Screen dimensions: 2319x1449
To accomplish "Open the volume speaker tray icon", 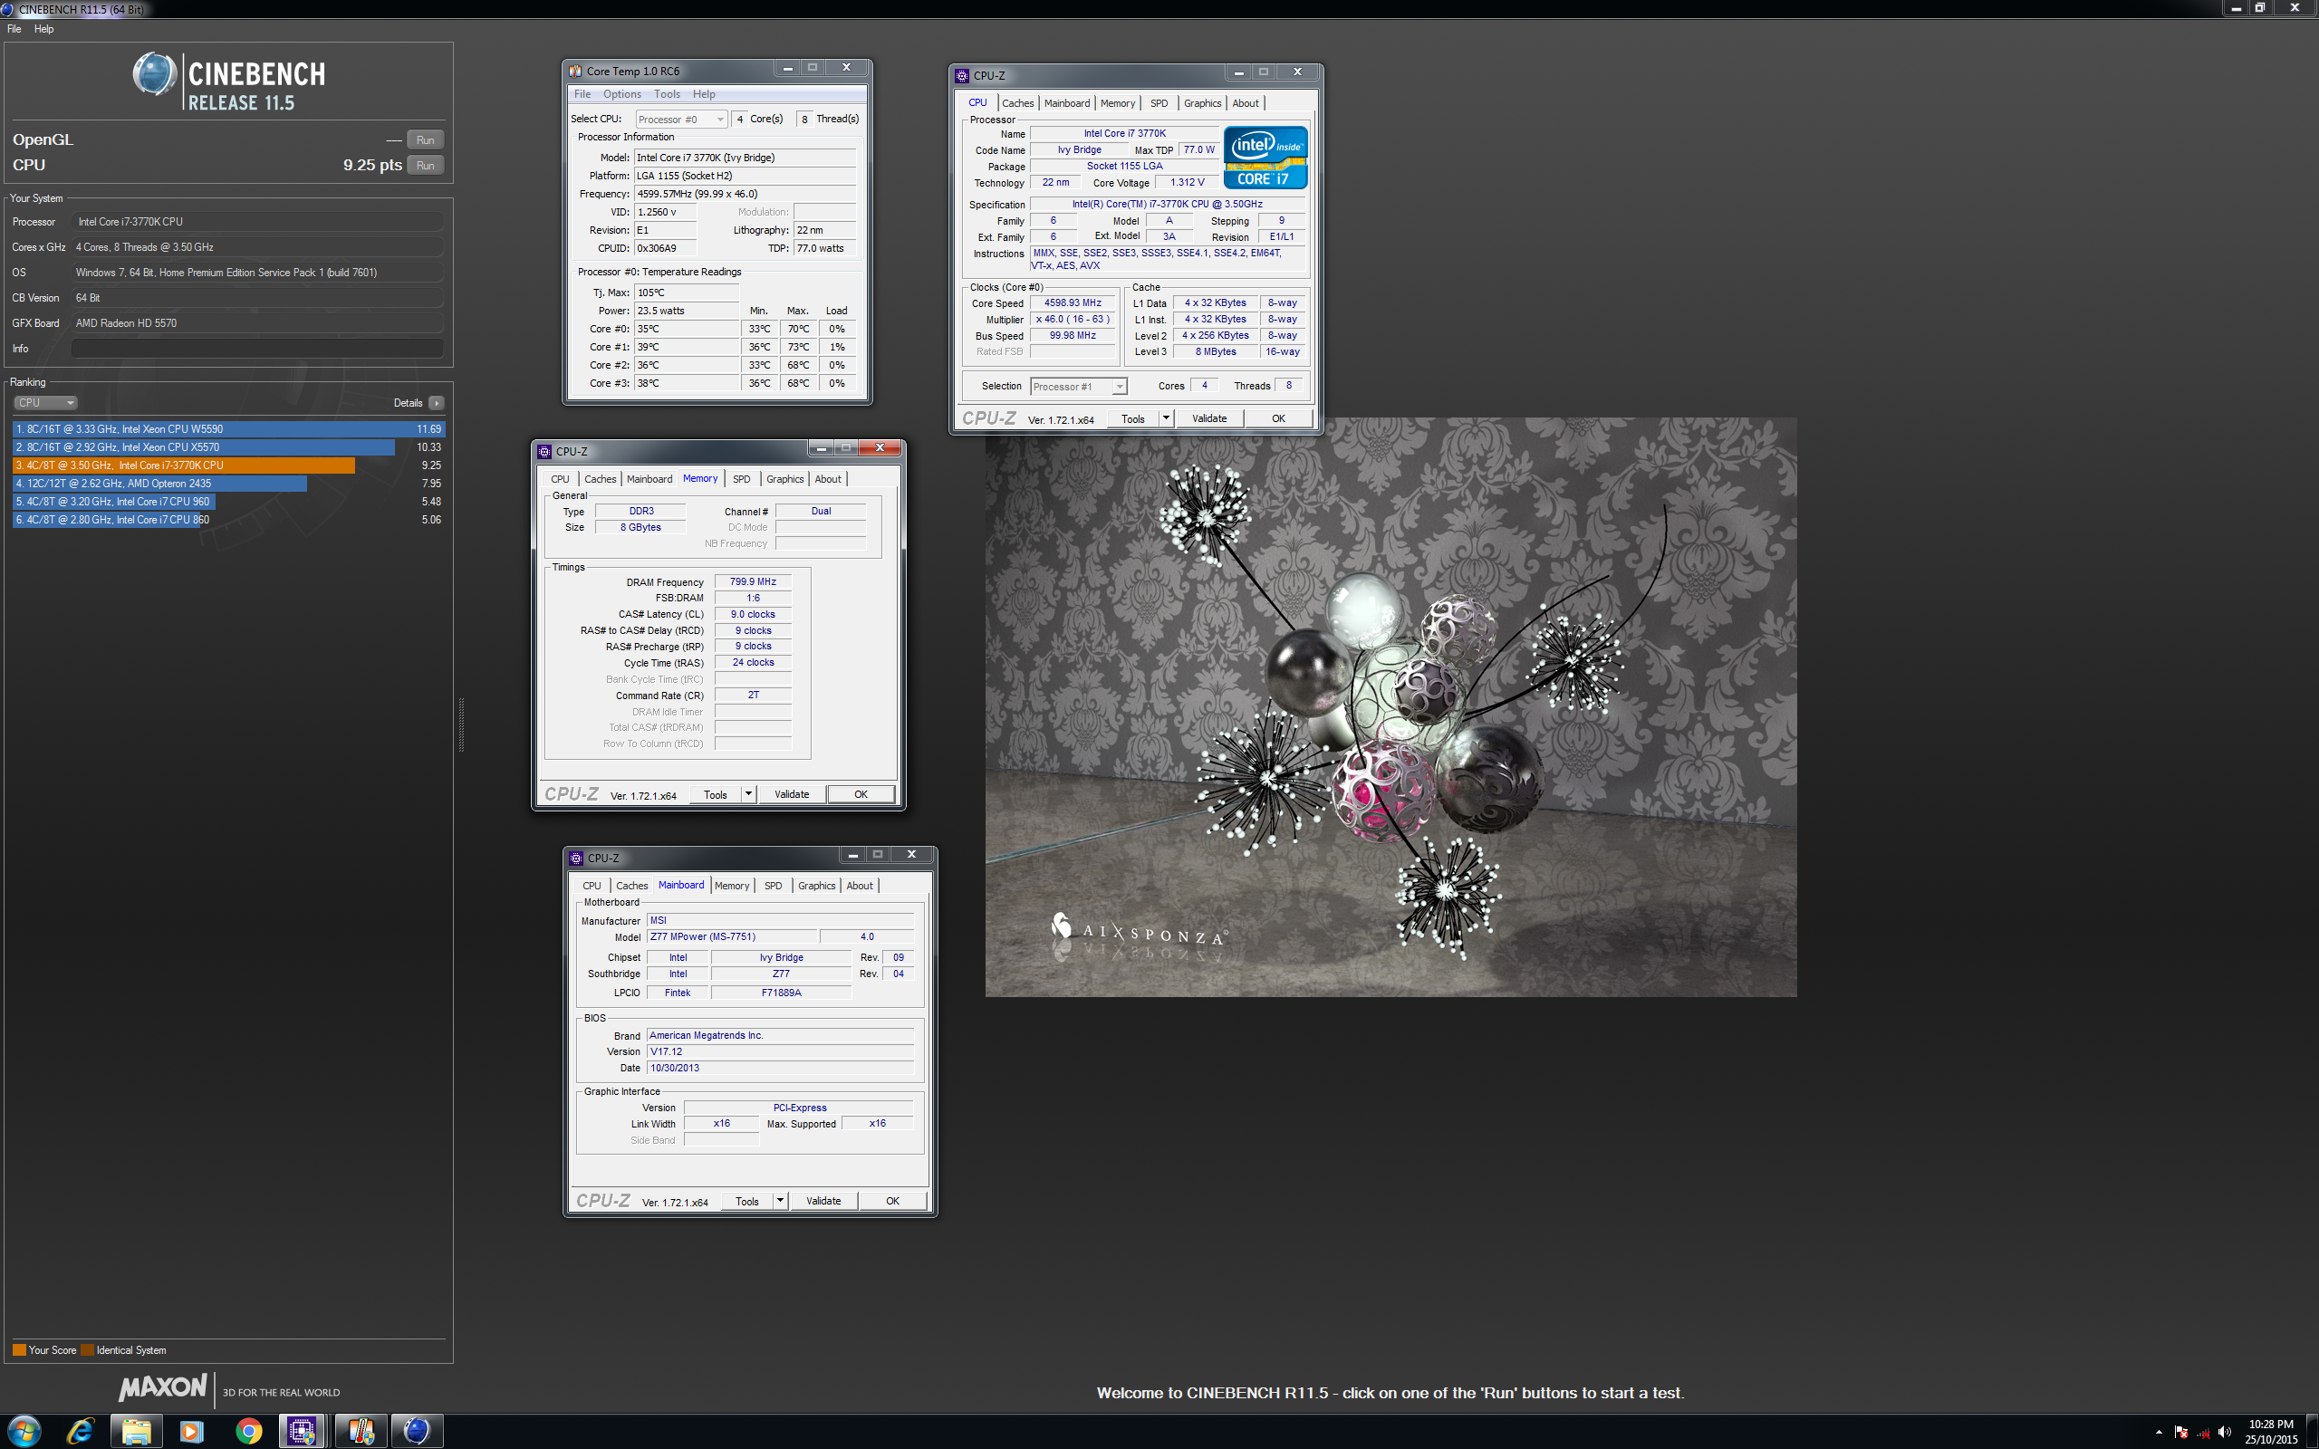I will click(2224, 1432).
